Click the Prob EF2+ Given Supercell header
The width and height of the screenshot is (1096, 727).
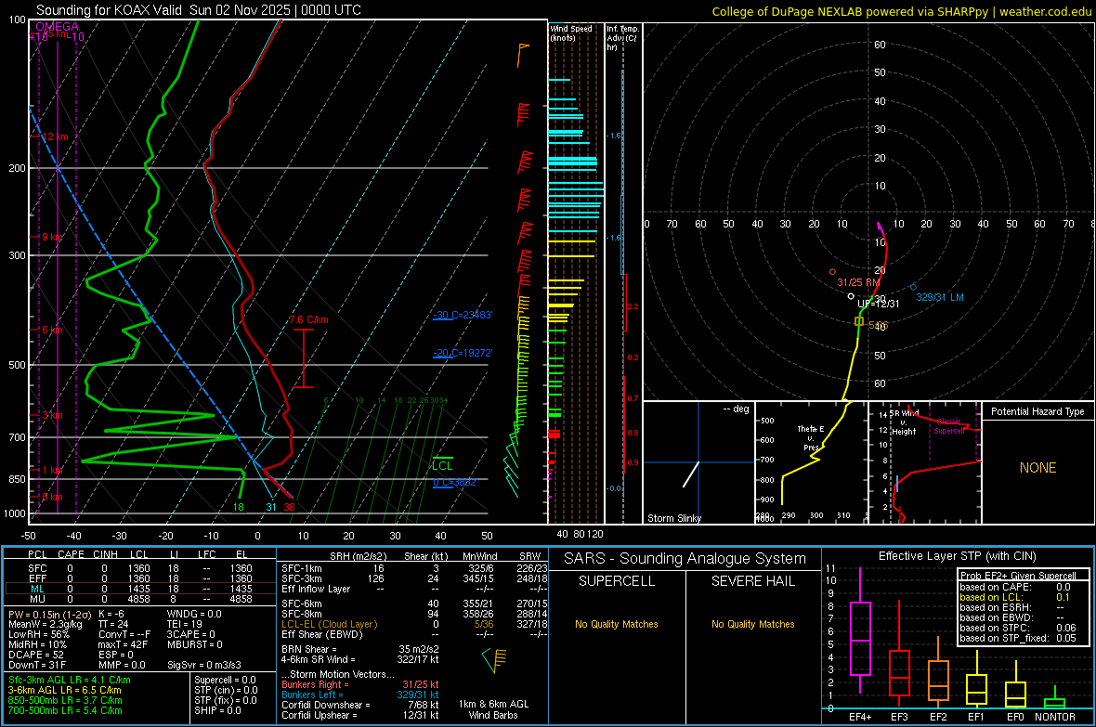[x=1018, y=576]
